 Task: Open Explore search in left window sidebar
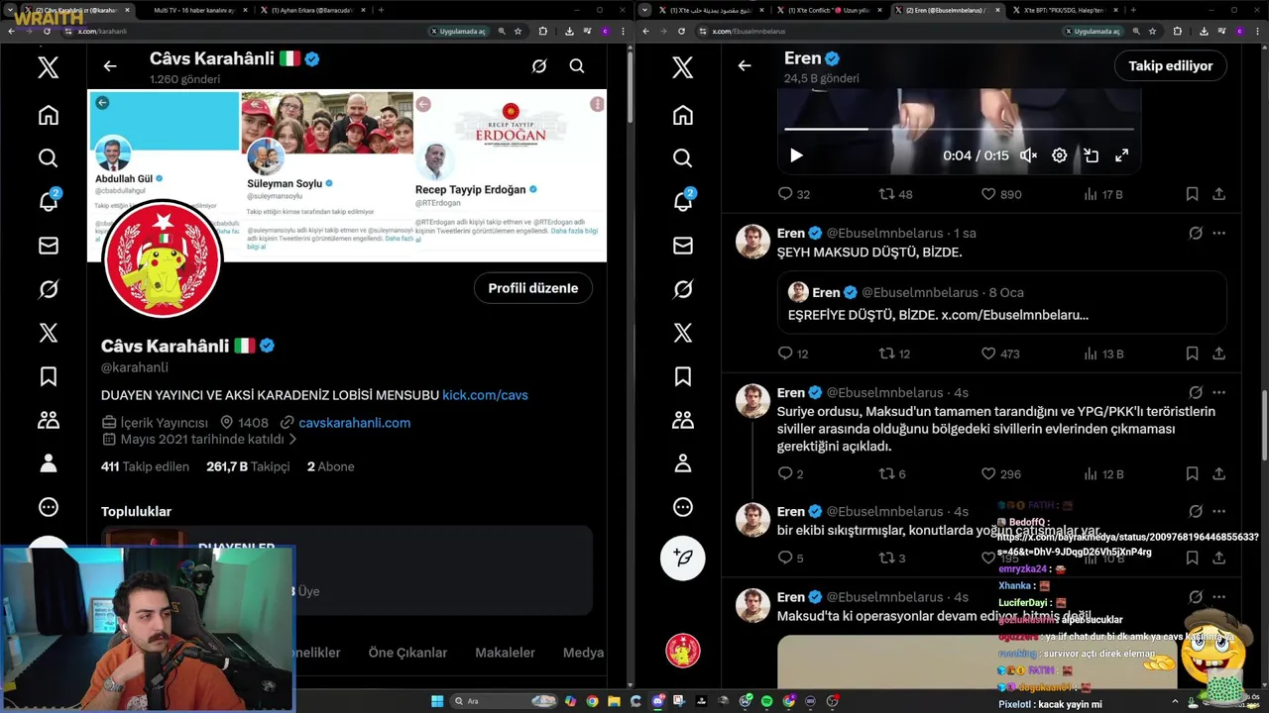pos(49,158)
